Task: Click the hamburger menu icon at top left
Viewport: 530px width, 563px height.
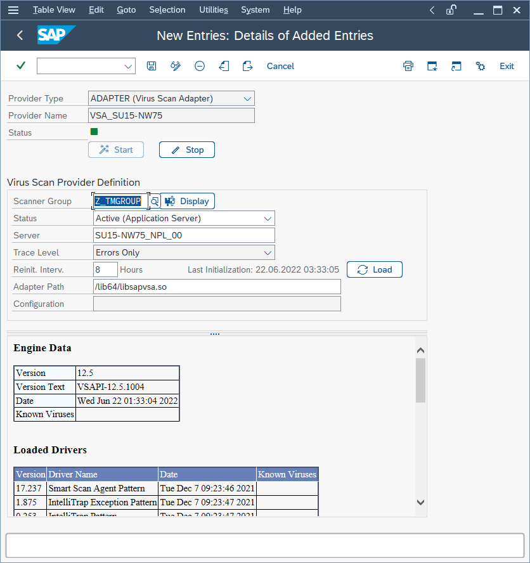Action: [13, 10]
